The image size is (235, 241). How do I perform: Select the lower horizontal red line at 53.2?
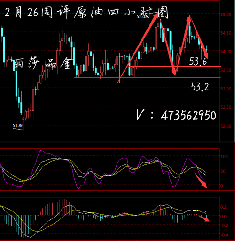[147, 78]
